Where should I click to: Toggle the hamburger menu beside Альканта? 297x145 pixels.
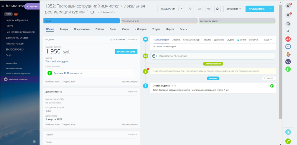(3, 6)
